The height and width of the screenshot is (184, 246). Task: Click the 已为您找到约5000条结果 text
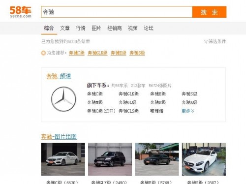[65, 41]
